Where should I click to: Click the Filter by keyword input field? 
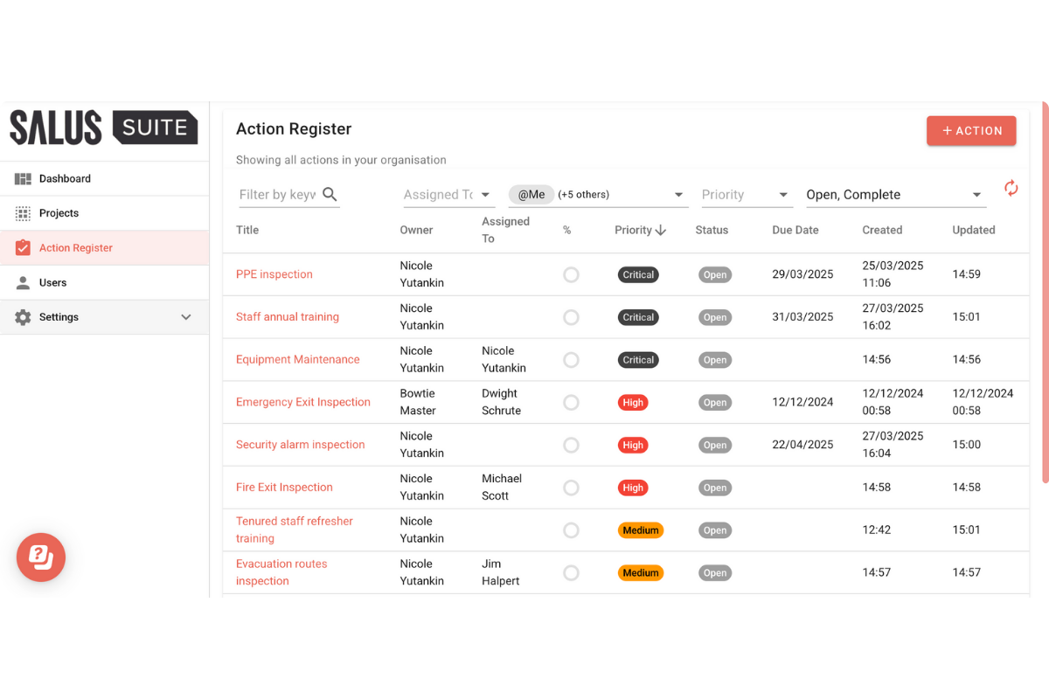pos(277,195)
